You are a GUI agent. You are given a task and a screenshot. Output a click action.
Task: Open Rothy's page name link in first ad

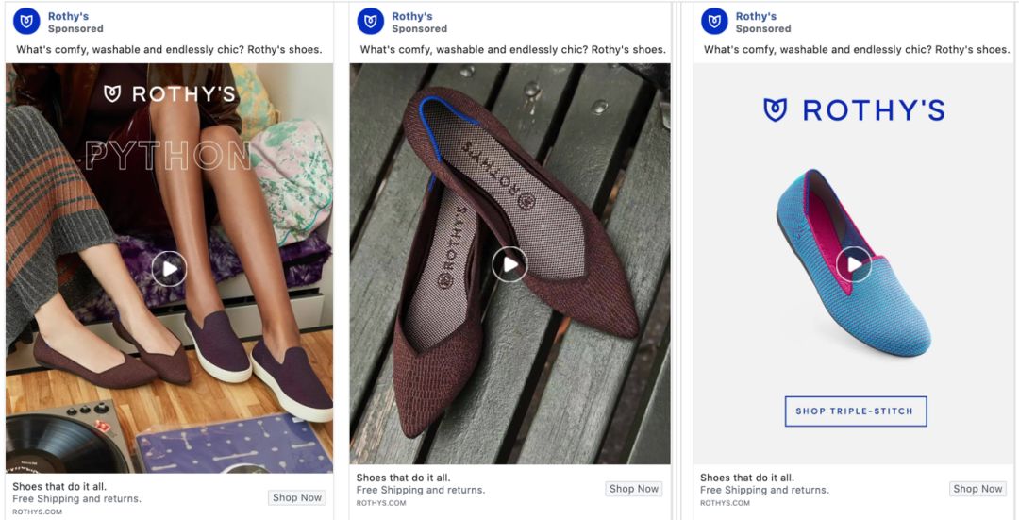68,16
